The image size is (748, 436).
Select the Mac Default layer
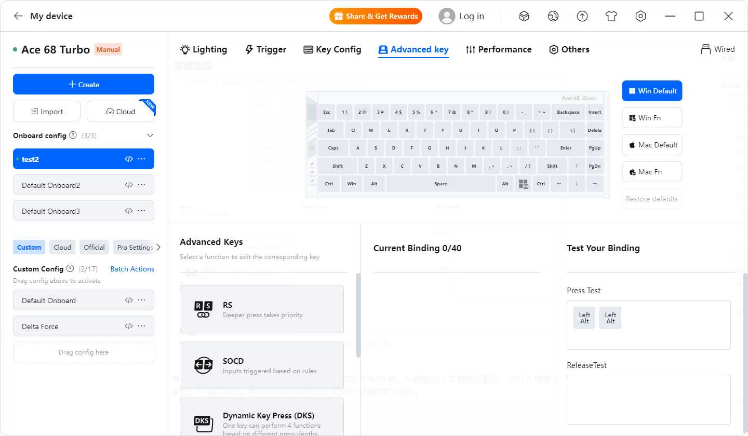pos(652,145)
